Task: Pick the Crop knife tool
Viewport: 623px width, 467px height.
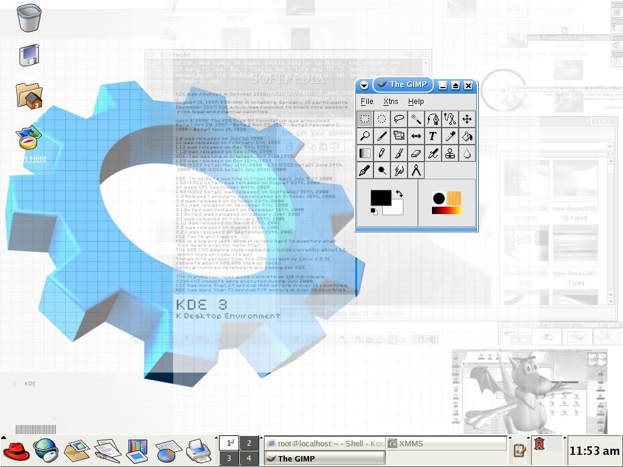Action: pos(382,136)
